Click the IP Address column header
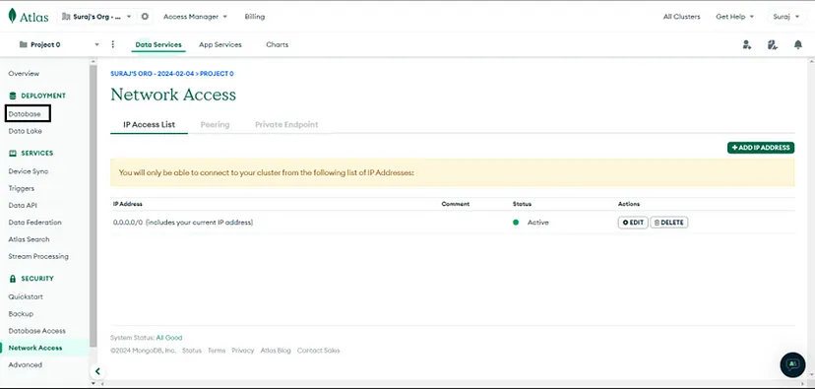The image size is (815, 389). coord(128,204)
